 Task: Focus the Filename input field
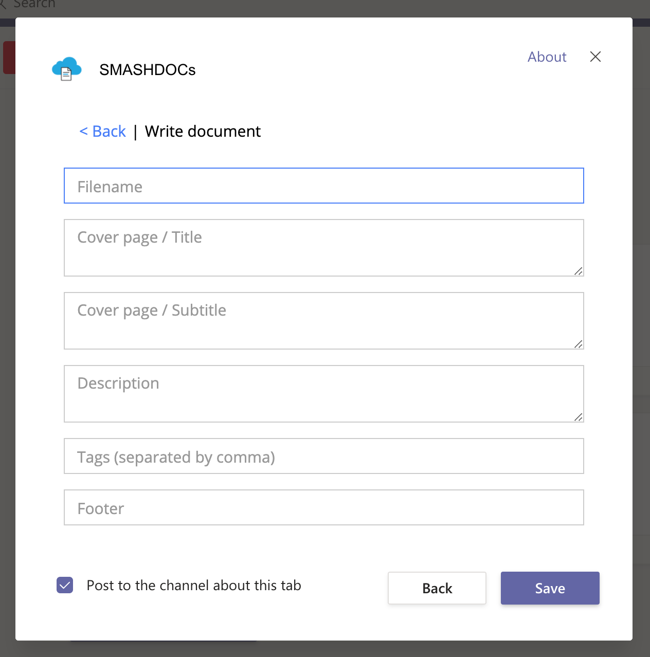(x=324, y=186)
